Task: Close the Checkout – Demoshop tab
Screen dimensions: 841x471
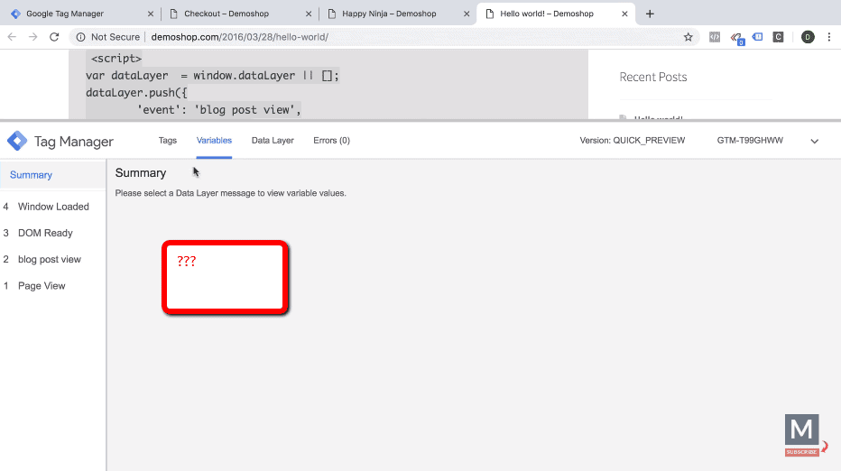Action: click(x=309, y=14)
